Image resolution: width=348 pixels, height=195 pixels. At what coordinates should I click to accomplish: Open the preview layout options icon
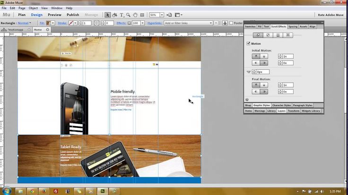click(x=178, y=15)
